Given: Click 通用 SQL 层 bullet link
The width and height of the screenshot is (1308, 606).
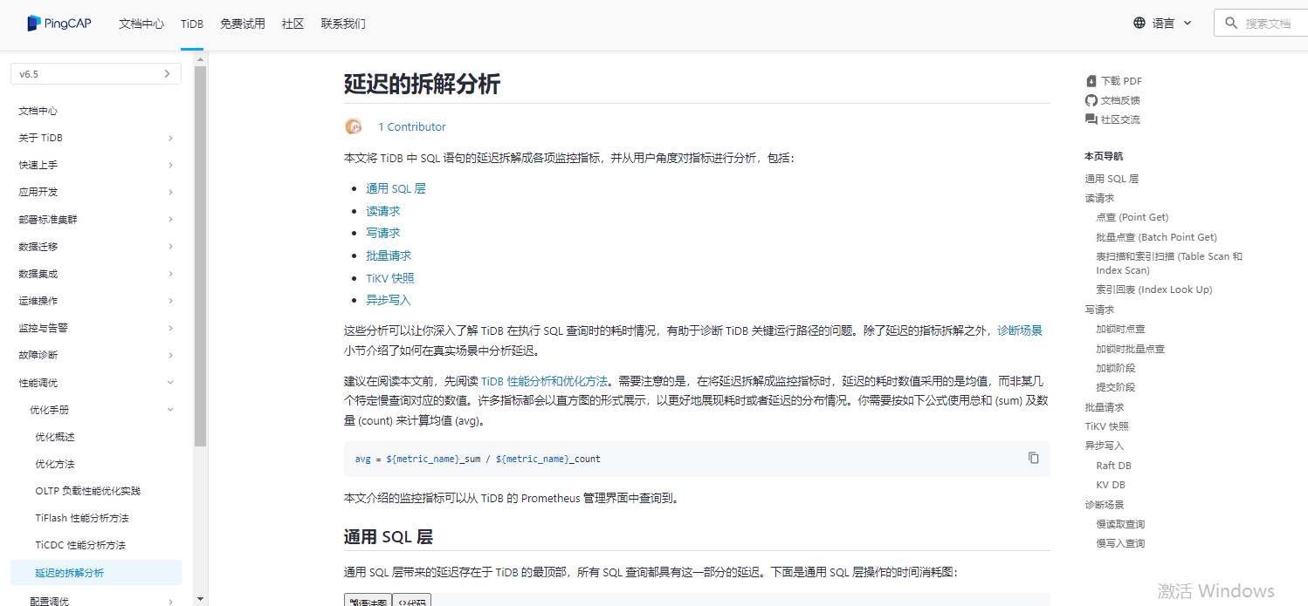Looking at the screenshot, I should (x=396, y=188).
